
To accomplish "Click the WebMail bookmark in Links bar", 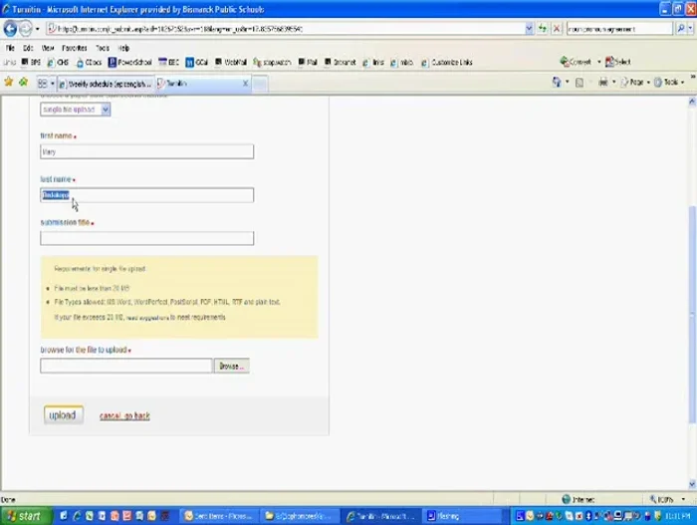I will click(x=232, y=62).
